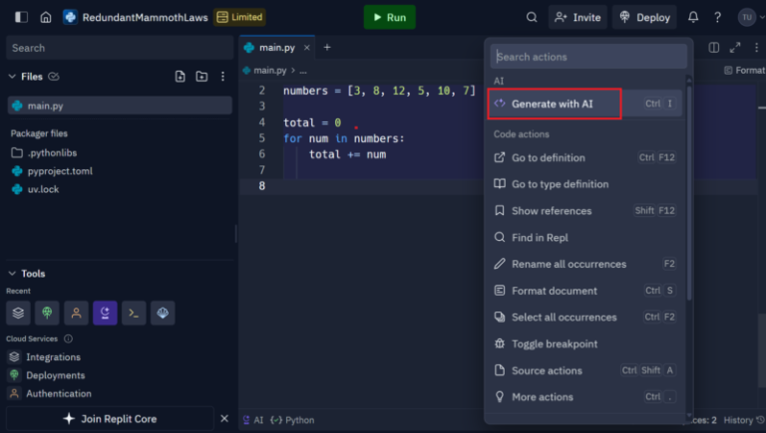This screenshot has height=433, width=766.
Task: Click the Replit home icon
Action: point(46,17)
